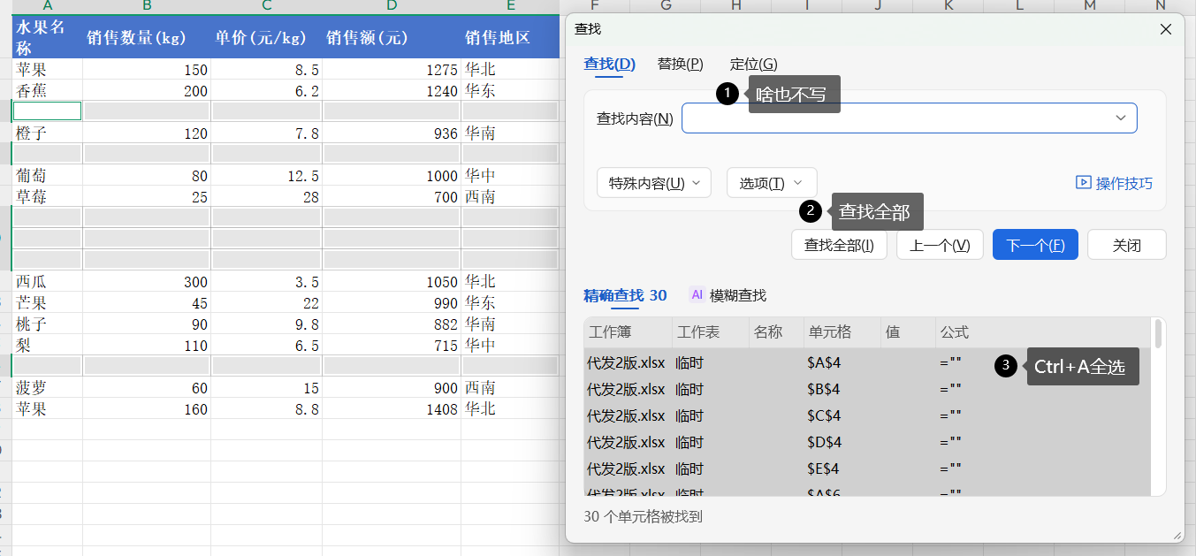This screenshot has width=1196, height=556.
Task: Open the 特殊内容(U) dropdown
Action: 653,183
